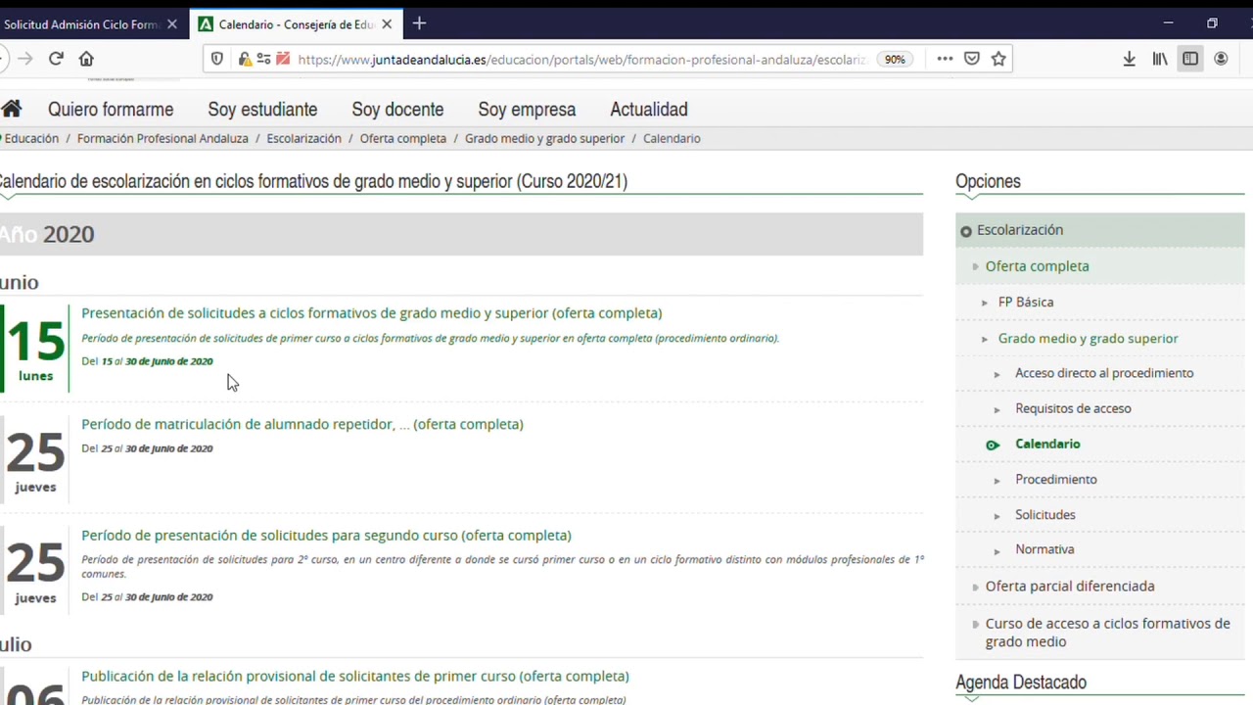Screen dimensions: 1253x705
Task: Open the site permissions icon in address bar
Action: click(263, 59)
